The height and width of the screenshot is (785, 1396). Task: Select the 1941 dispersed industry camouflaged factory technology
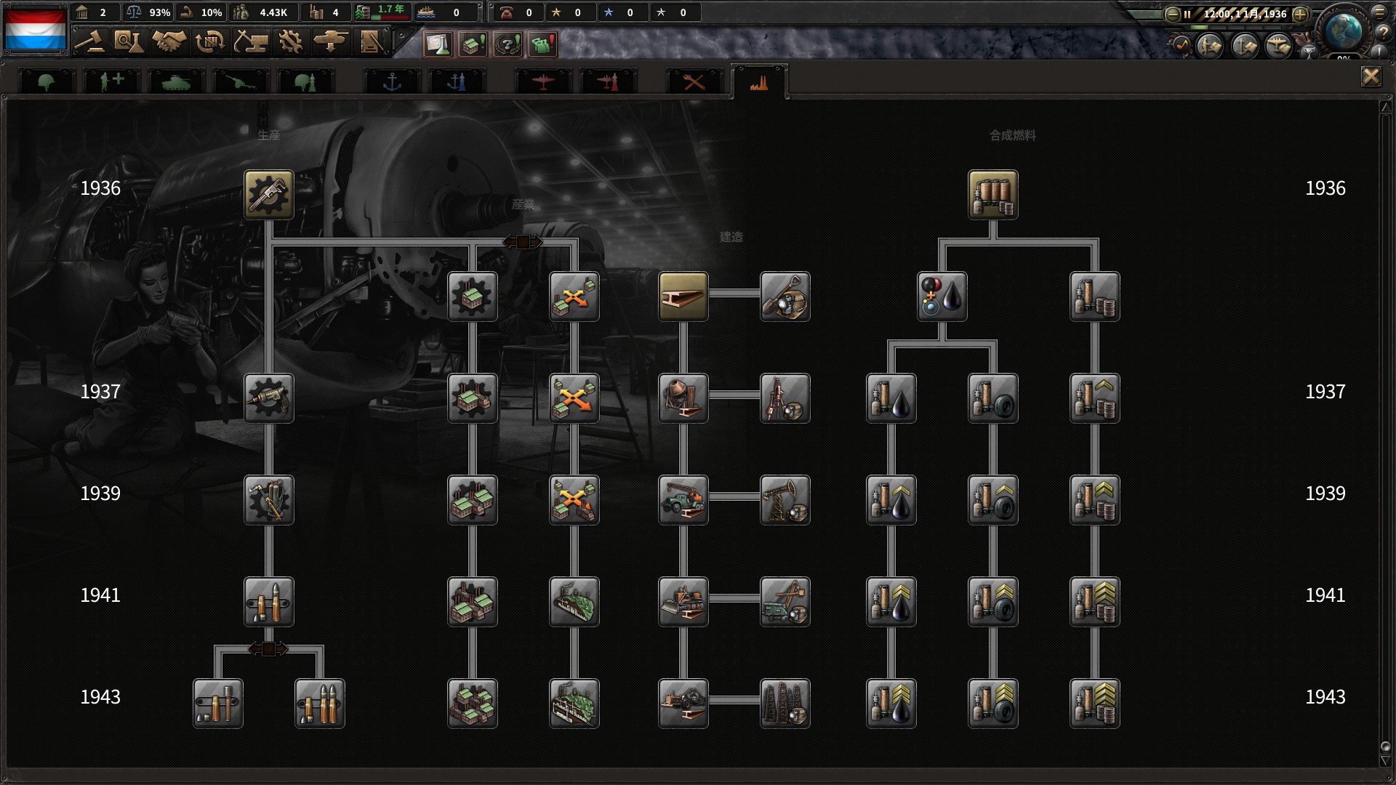pyautogui.click(x=574, y=602)
